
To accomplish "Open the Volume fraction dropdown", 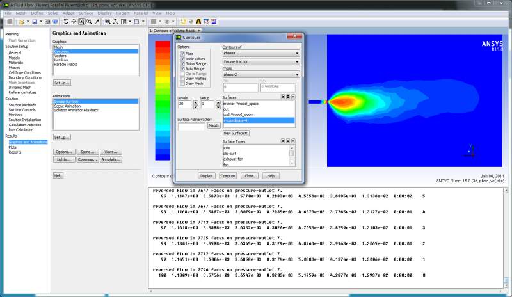I will pos(260,61).
